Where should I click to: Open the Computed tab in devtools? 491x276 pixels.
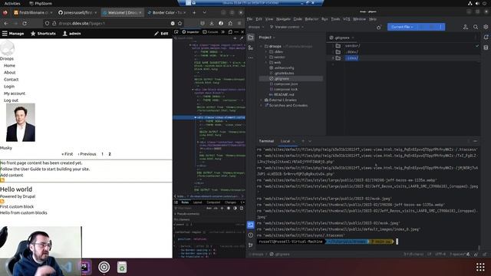(213, 202)
